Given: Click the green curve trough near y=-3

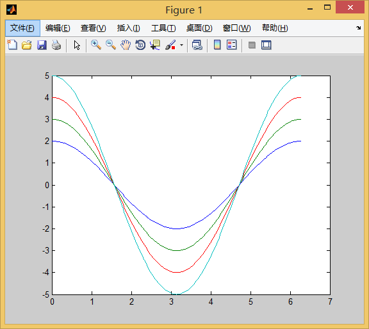Looking at the screenshot, I should pyautogui.click(x=177, y=250).
